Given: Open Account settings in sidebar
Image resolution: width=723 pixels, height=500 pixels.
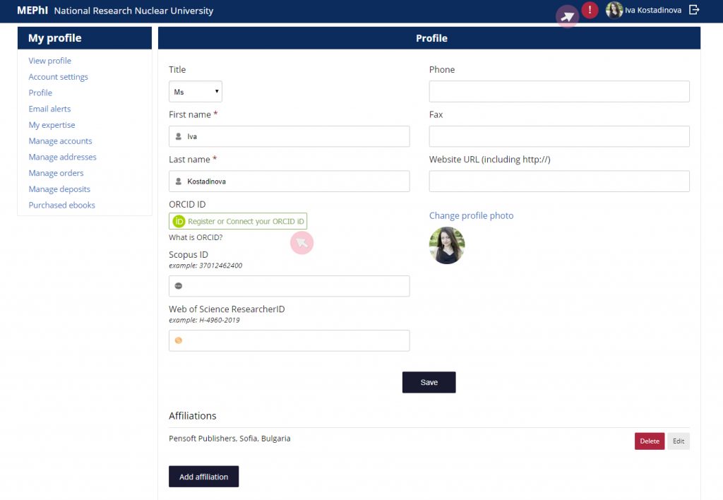Looking at the screenshot, I should (58, 77).
